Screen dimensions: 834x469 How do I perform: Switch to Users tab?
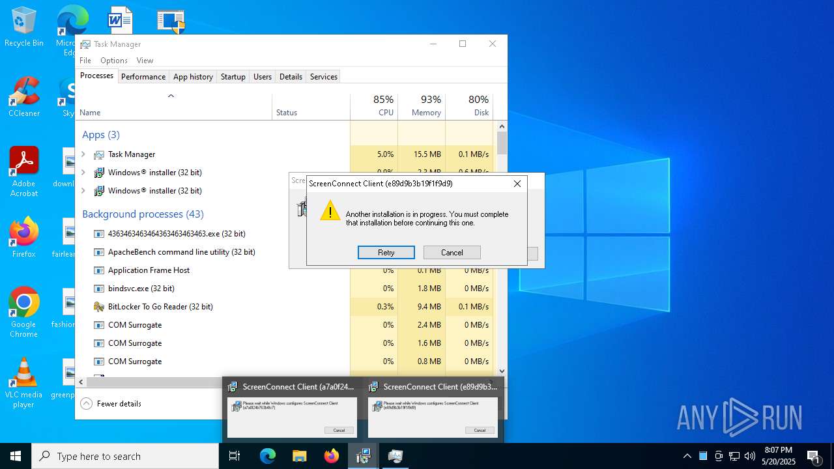263,77
